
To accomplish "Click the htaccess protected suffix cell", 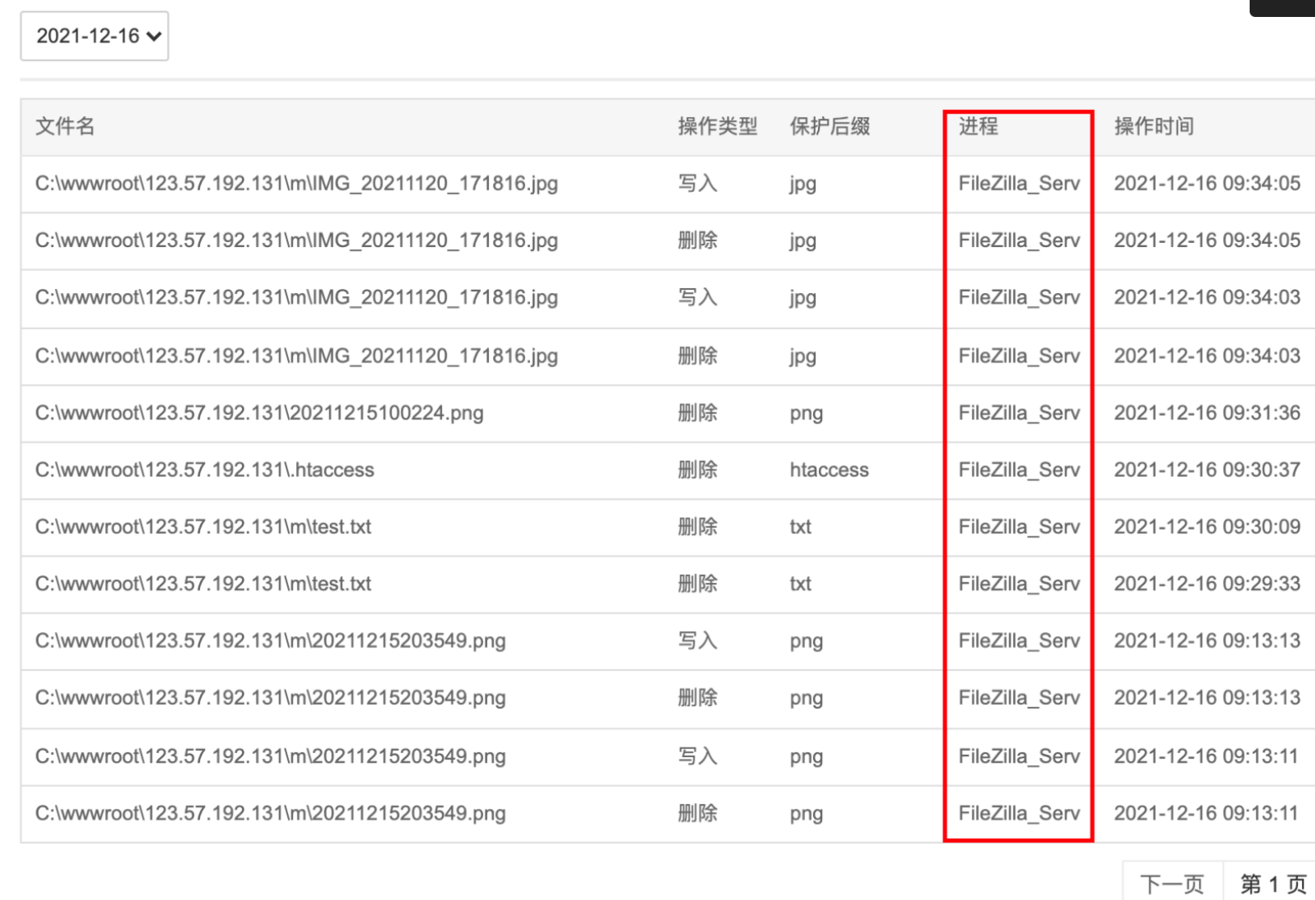I will (829, 470).
